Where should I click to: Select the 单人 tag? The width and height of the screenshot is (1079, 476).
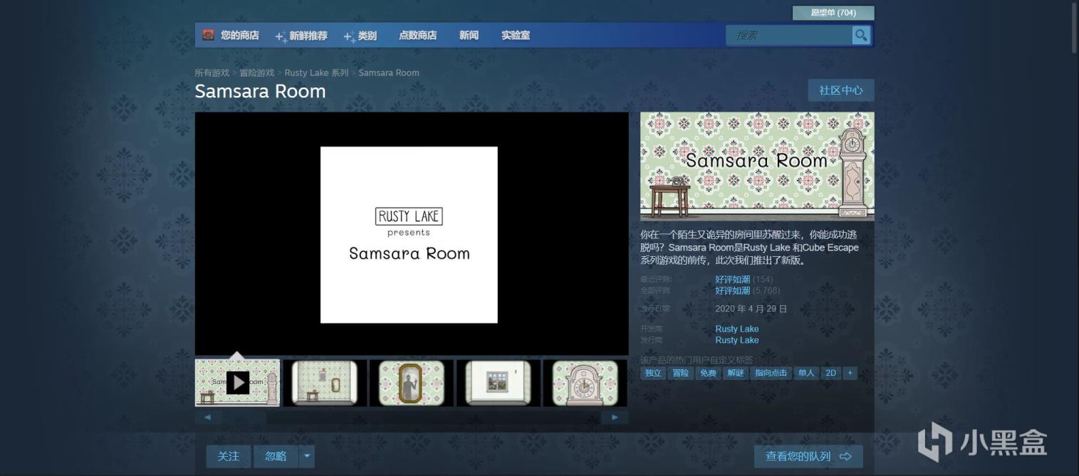coord(806,373)
